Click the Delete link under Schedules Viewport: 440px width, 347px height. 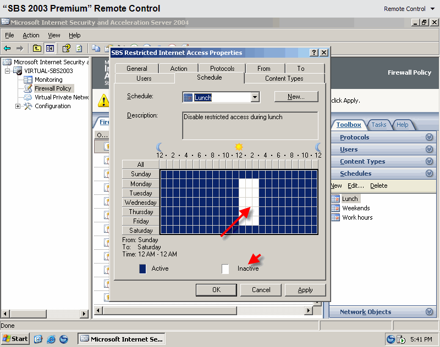click(378, 186)
